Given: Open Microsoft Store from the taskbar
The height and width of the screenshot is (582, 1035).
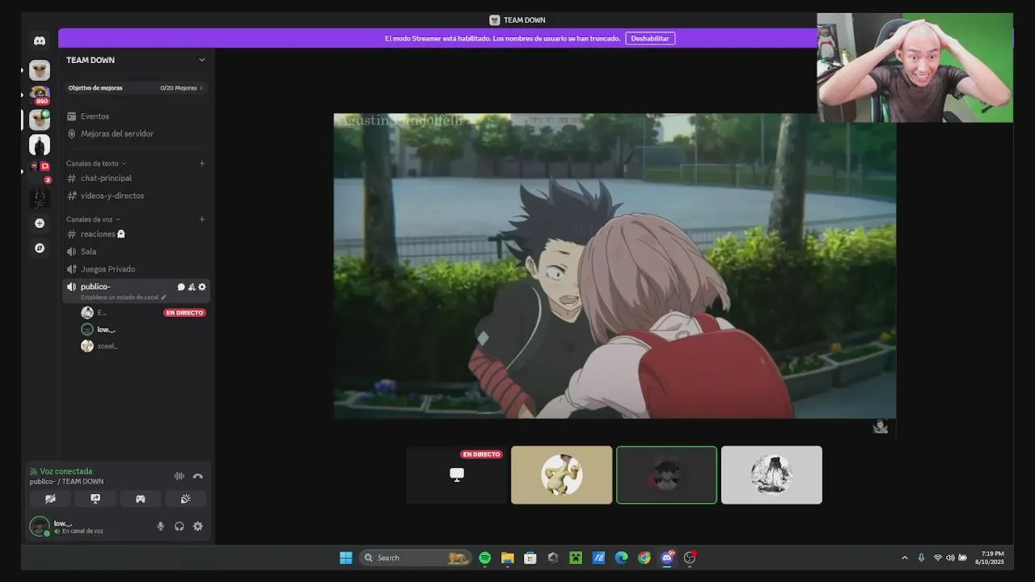Looking at the screenshot, I should click(530, 558).
